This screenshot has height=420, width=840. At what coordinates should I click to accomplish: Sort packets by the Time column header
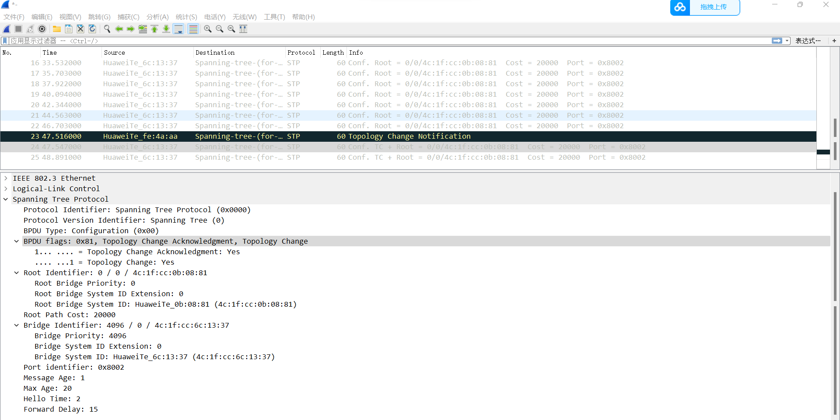(71, 52)
